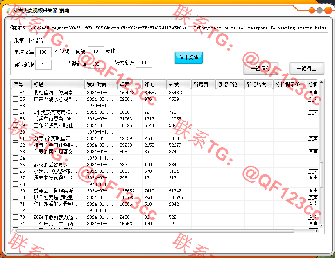Click the 点赞 column header
The width and height of the screenshot is (335, 258).
[x=130, y=84]
